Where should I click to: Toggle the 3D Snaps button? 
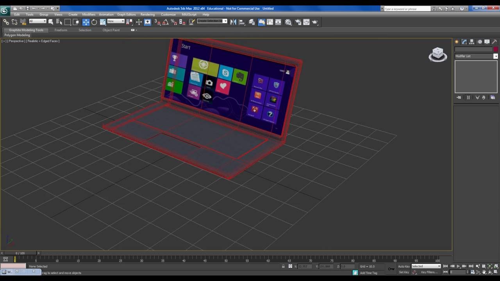(x=157, y=22)
